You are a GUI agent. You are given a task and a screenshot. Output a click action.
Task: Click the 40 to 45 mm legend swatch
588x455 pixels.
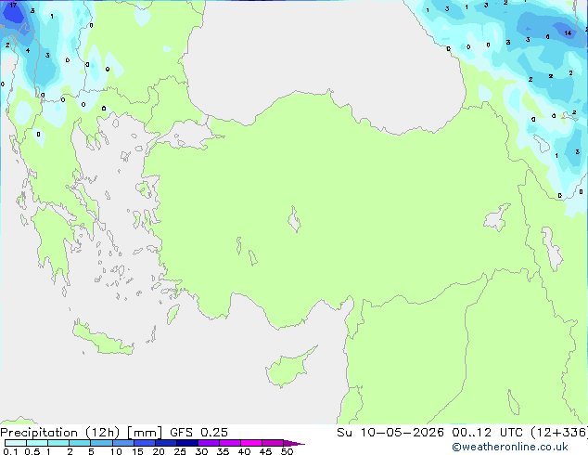coord(251,443)
